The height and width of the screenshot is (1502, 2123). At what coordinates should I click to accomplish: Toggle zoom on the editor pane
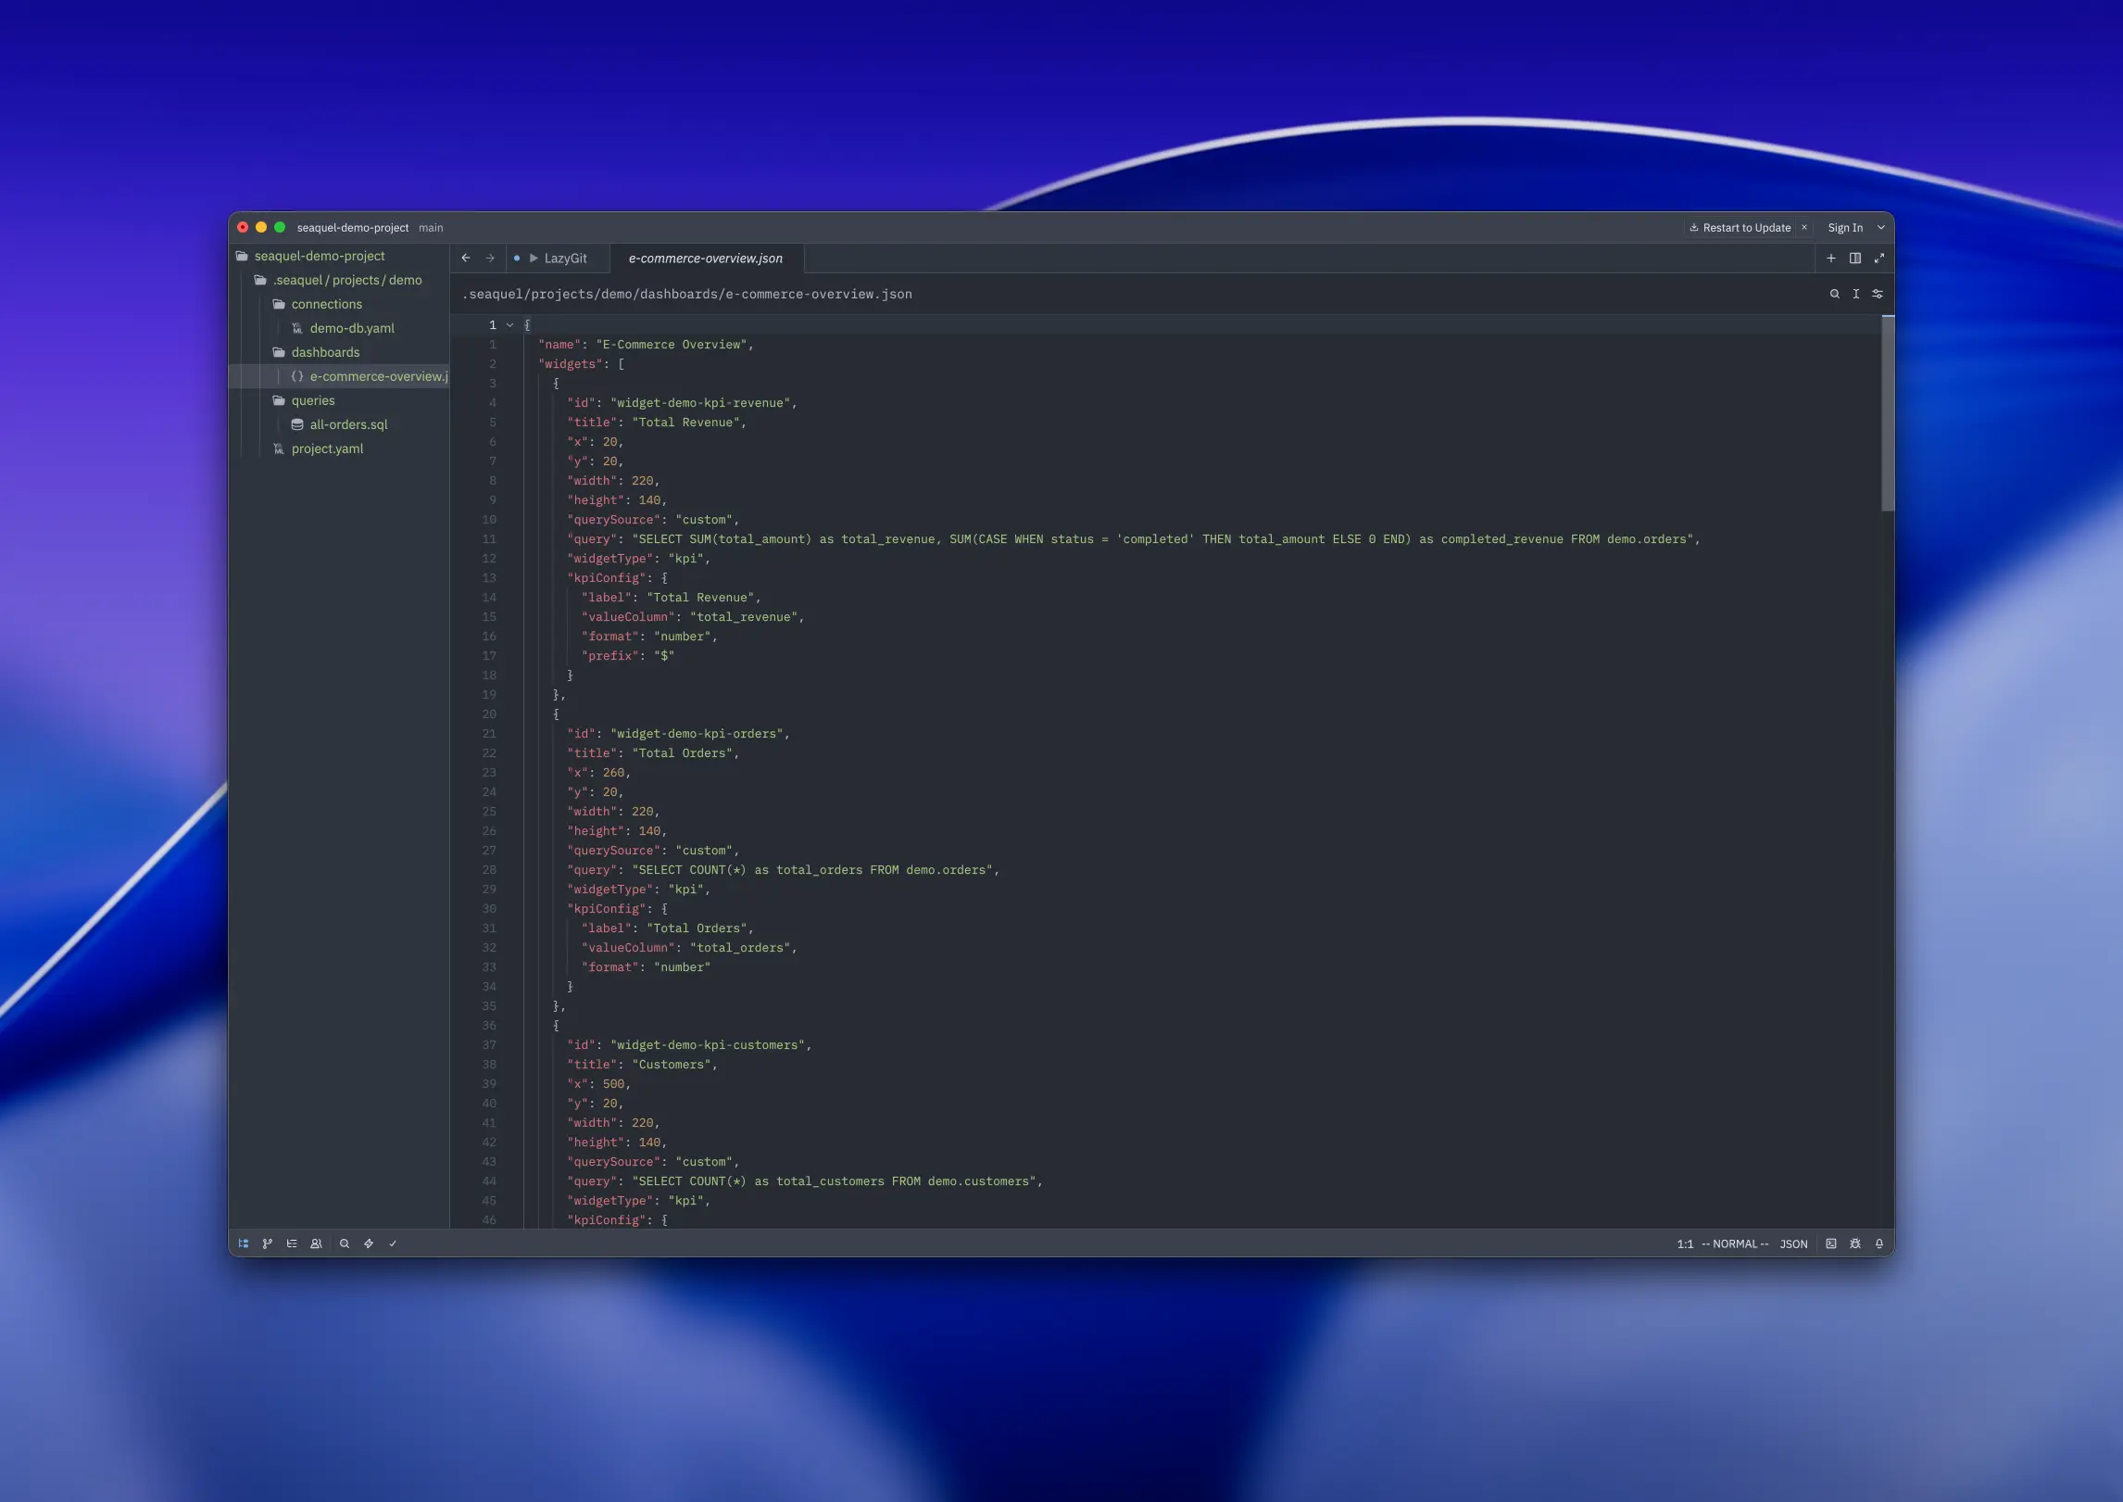[x=1879, y=259]
